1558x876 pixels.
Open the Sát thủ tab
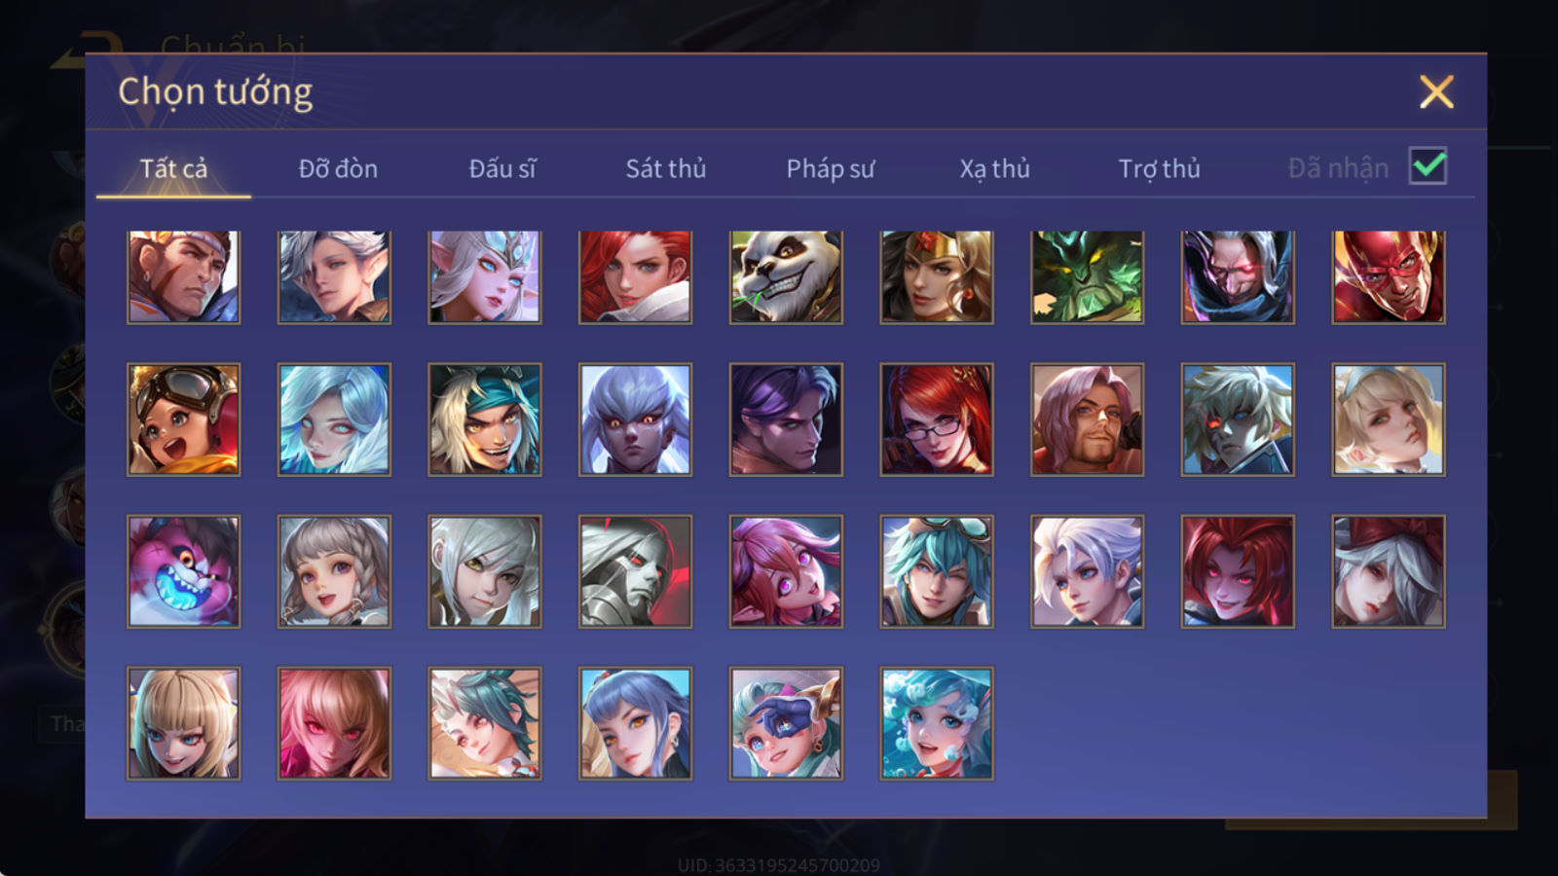coord(666,168)
